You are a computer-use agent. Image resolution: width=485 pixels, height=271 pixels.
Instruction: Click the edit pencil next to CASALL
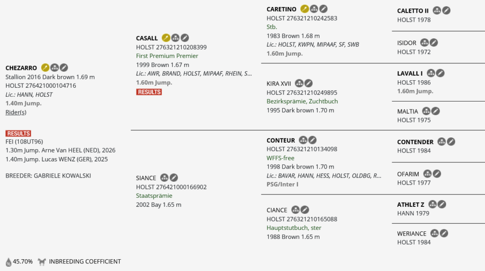tap(185, 38)
